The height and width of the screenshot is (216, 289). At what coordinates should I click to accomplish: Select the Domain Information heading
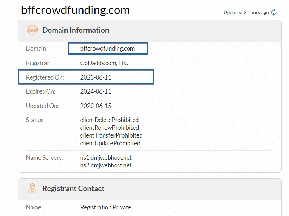[x=76, y=30]
